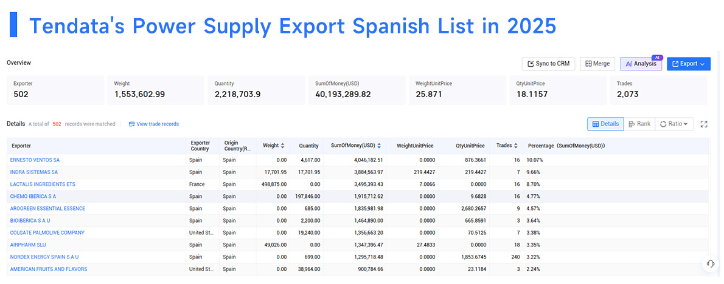Click the fullscreen expand icon
Viewport: 724px width, 284px height.
pos(704,124)
